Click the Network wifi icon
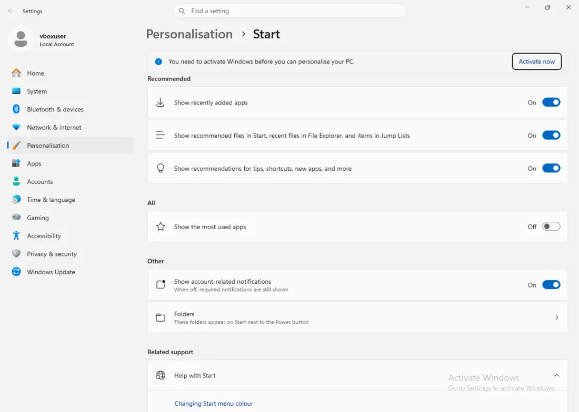579x412 pixels. [16, 127]
